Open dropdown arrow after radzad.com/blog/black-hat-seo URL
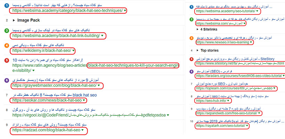 83,131
